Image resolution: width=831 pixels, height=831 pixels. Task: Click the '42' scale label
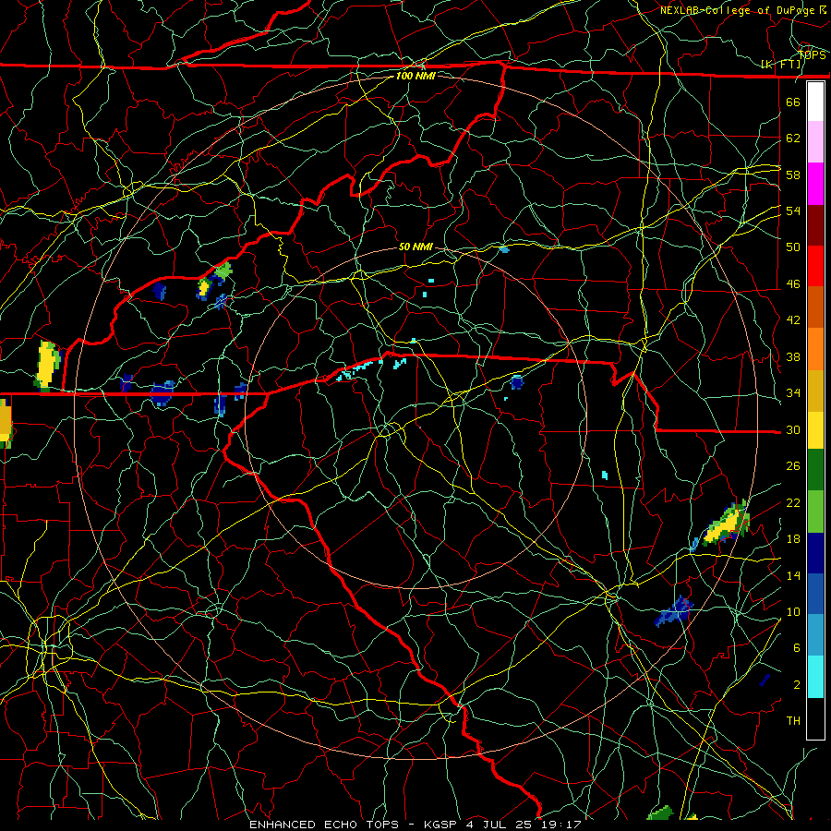click(793, 320)
